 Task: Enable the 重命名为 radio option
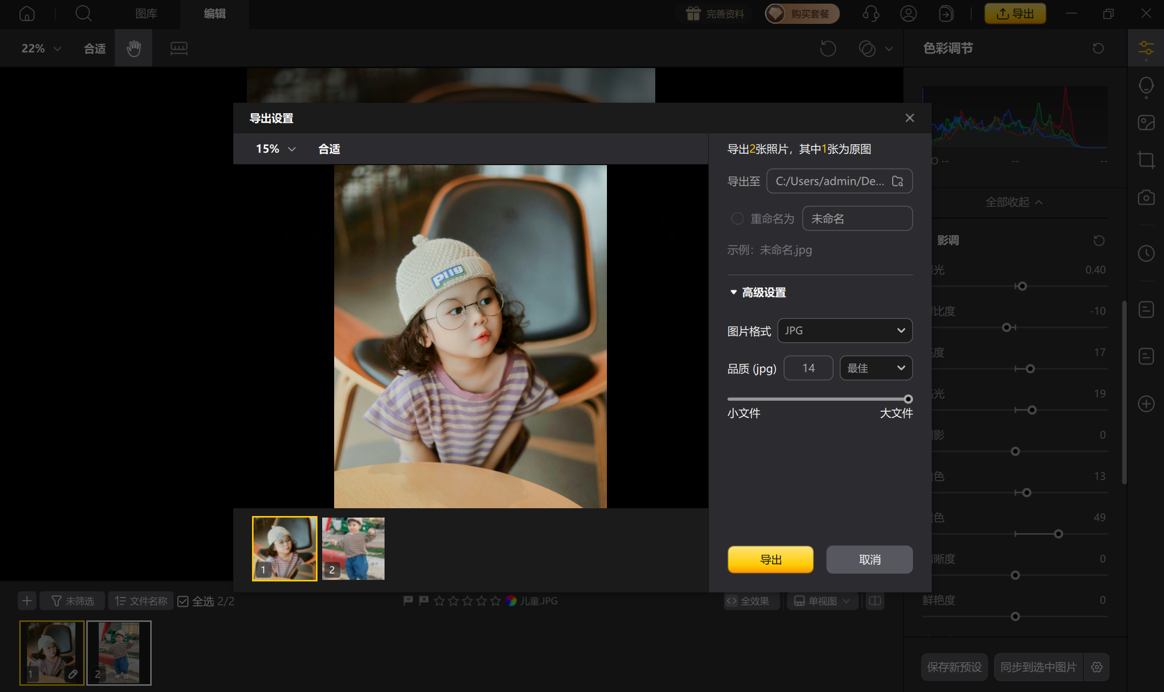pyautogui.click(x=737, y=219)
